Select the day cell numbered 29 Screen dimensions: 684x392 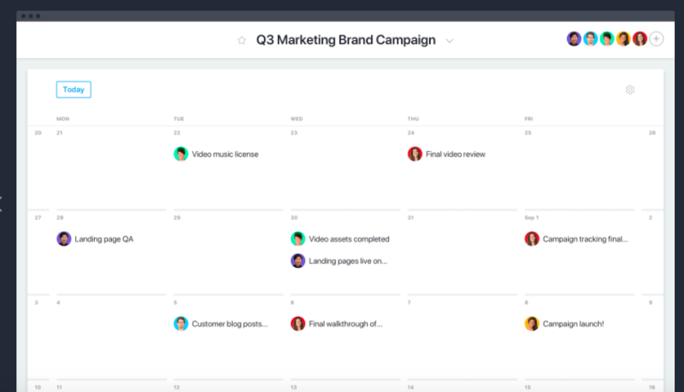click(x=228, y=253)
